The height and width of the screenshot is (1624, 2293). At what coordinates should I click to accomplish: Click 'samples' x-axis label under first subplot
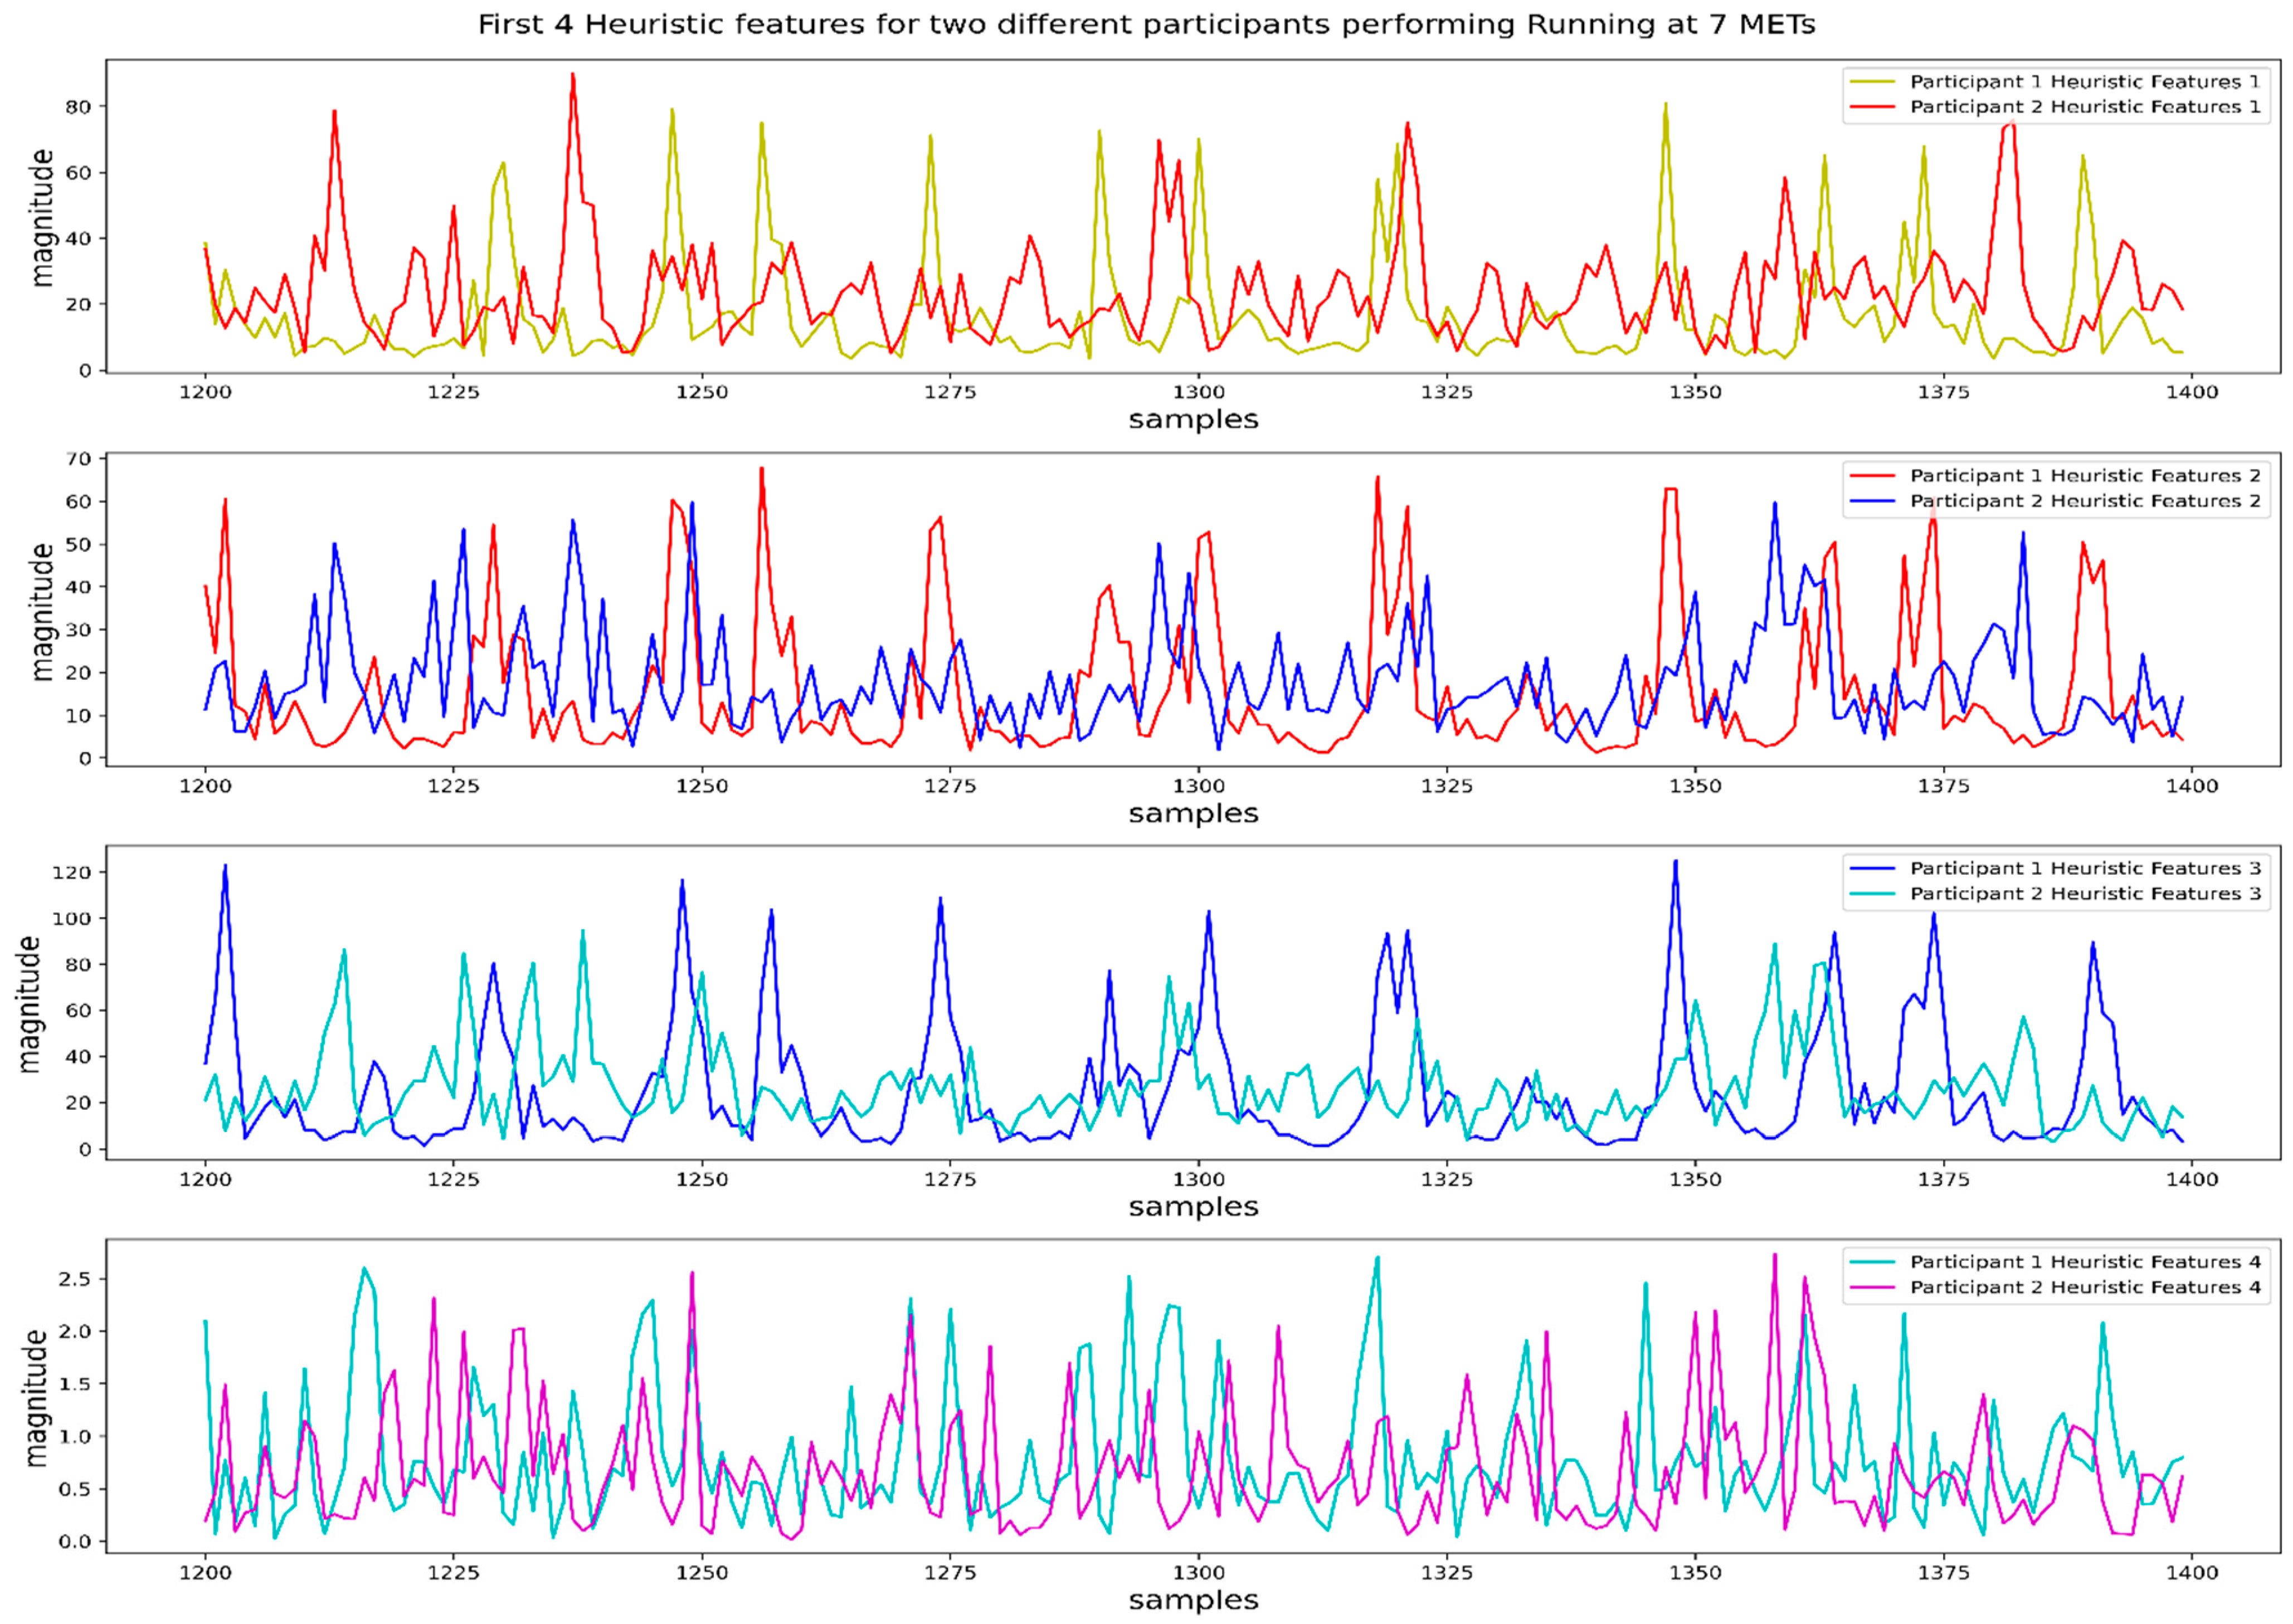click(x=1193, y=420)
